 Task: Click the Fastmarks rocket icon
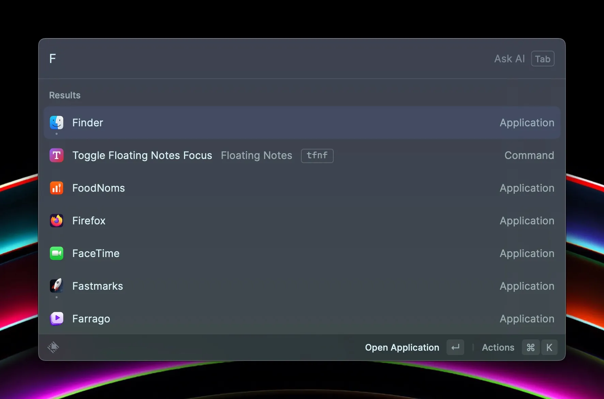pos(57,286)
